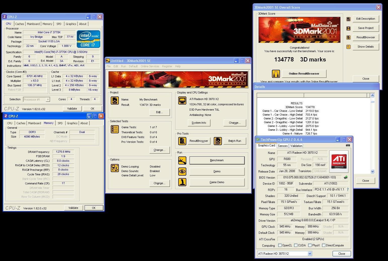Click 'Intel Core i7 3770K' name field

click(x=49, y=32)
